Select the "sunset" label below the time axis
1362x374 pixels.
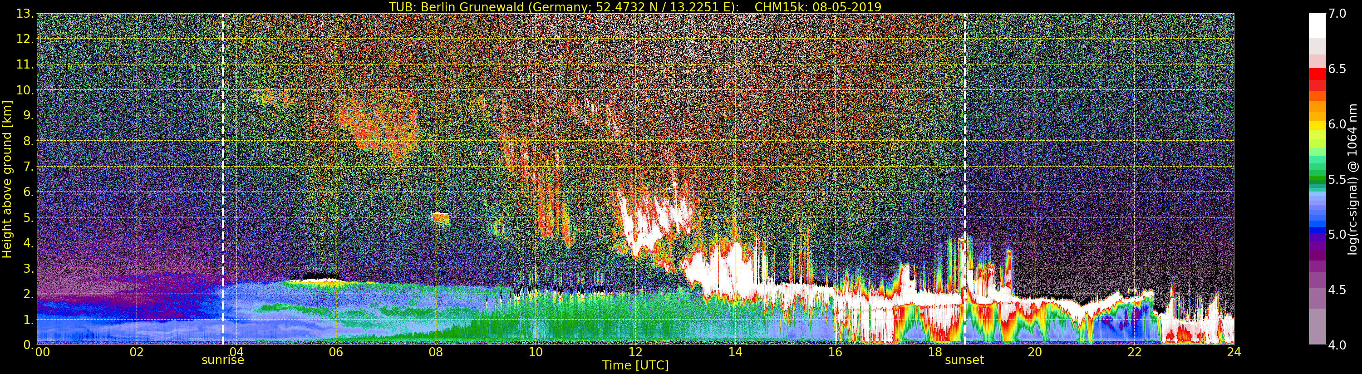pyautogui.click(x=964, y=360)
